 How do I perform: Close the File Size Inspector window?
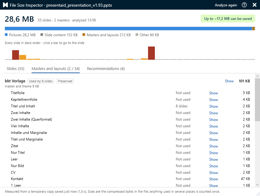click(x=255, y=5)
